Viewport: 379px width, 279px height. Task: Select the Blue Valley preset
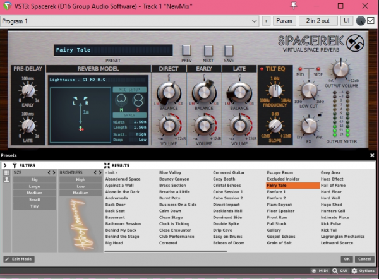pyautogui.click(x=170, y=172)
